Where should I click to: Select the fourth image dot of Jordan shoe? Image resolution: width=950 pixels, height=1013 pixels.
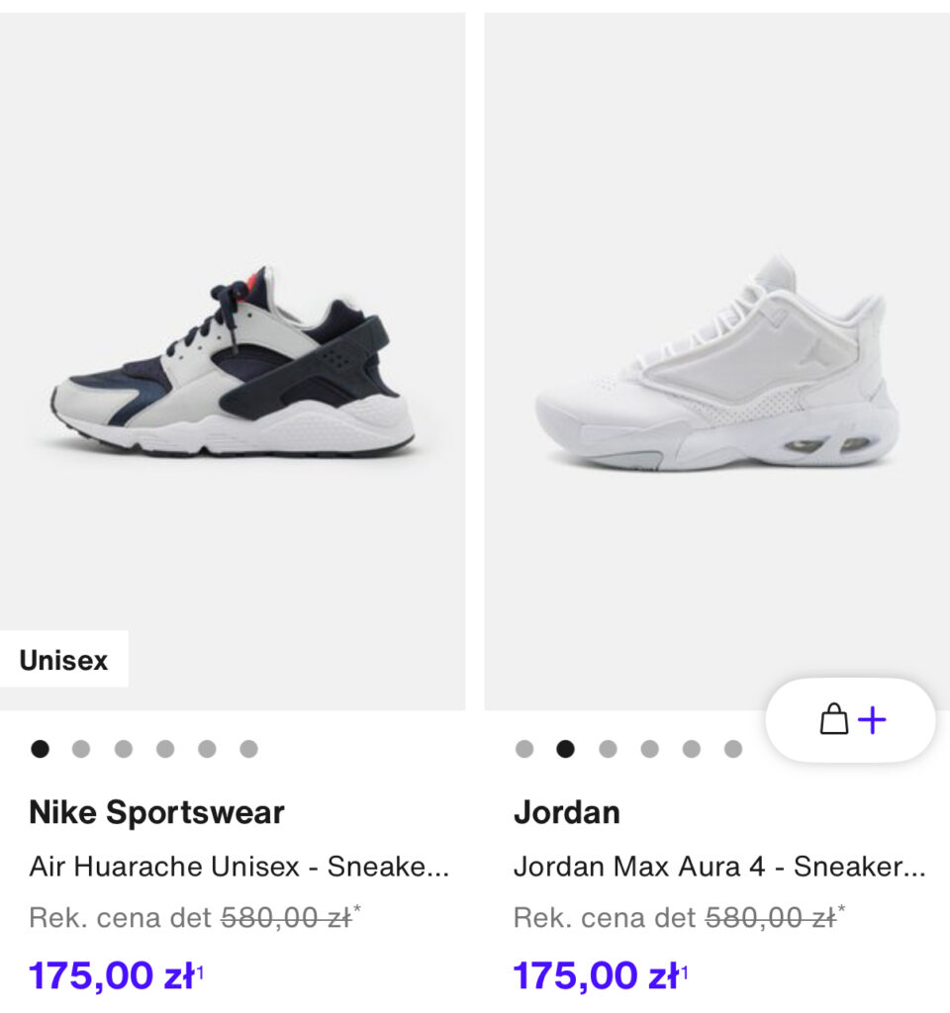[649, 749]
